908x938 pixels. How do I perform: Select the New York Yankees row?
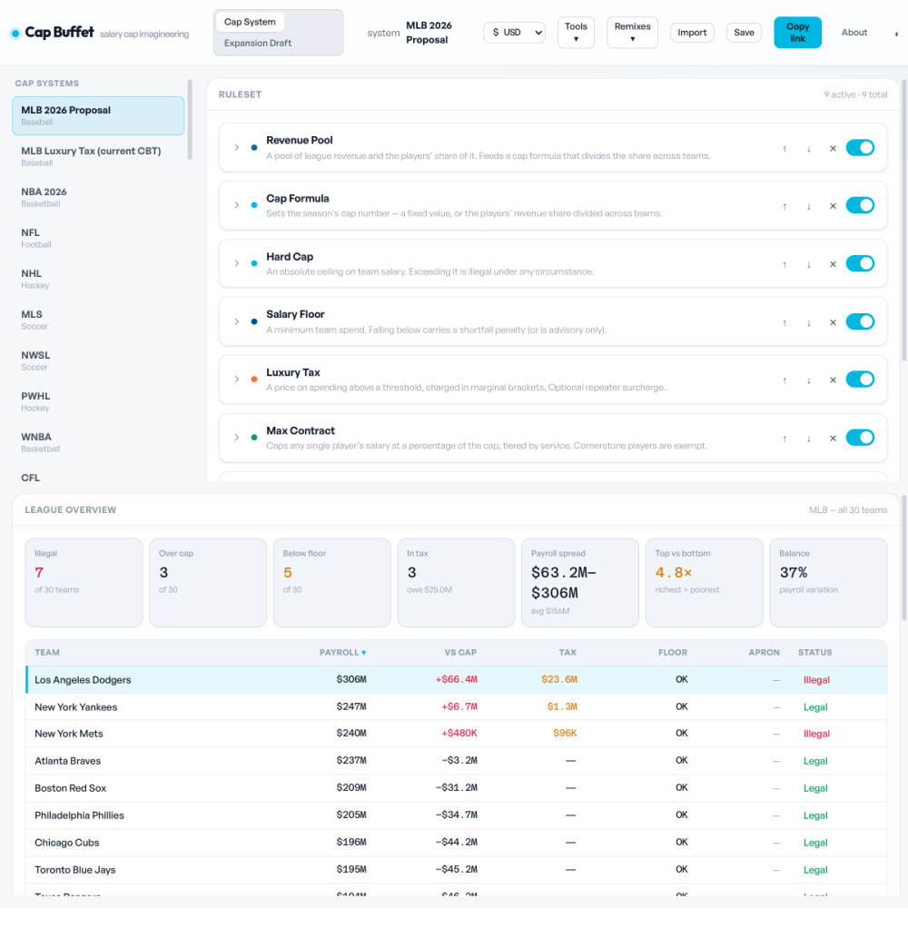pyautogui.click(x=457, y=707)
